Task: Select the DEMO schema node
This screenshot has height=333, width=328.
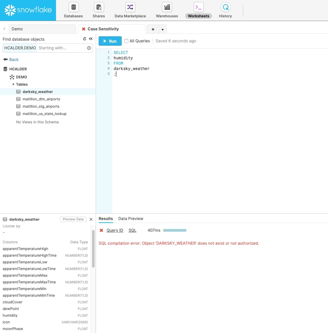Action: pos(18,77)
